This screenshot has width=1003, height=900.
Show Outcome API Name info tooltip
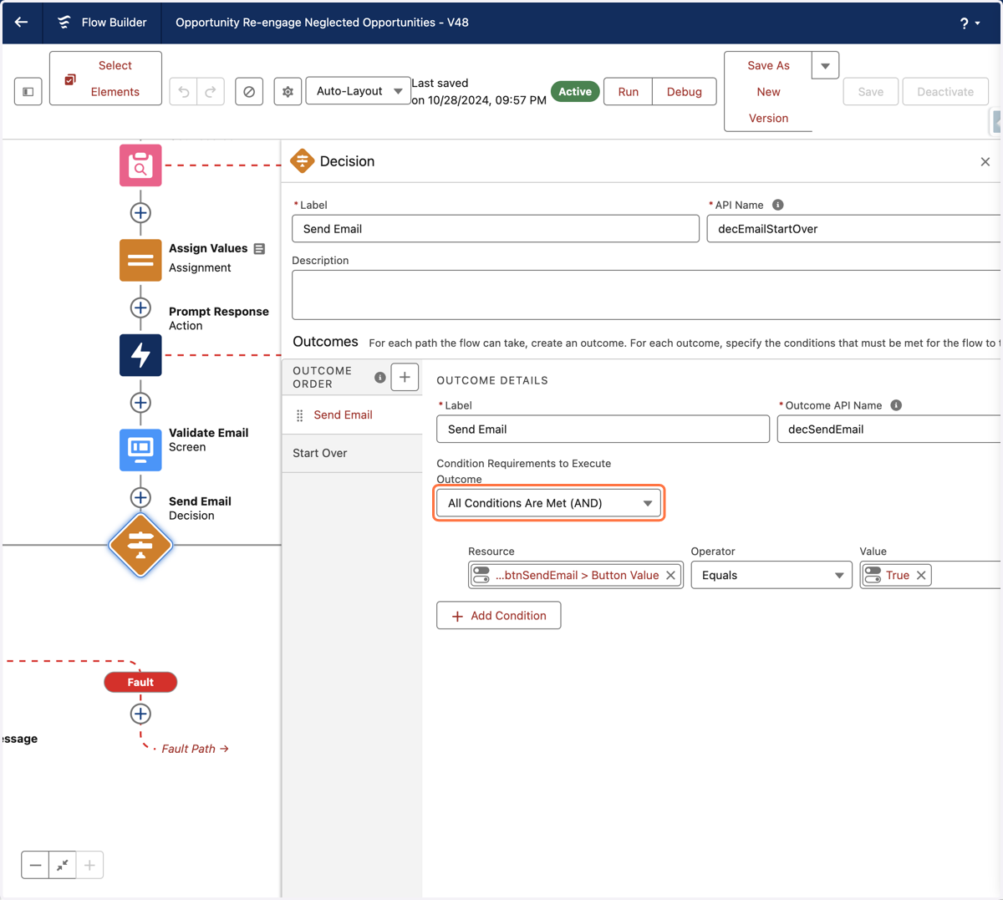click(896, 405)
